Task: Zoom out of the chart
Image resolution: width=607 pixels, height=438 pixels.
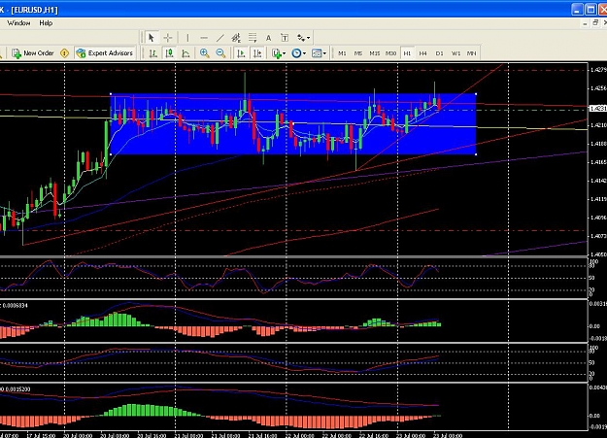Action: (220, 53)
